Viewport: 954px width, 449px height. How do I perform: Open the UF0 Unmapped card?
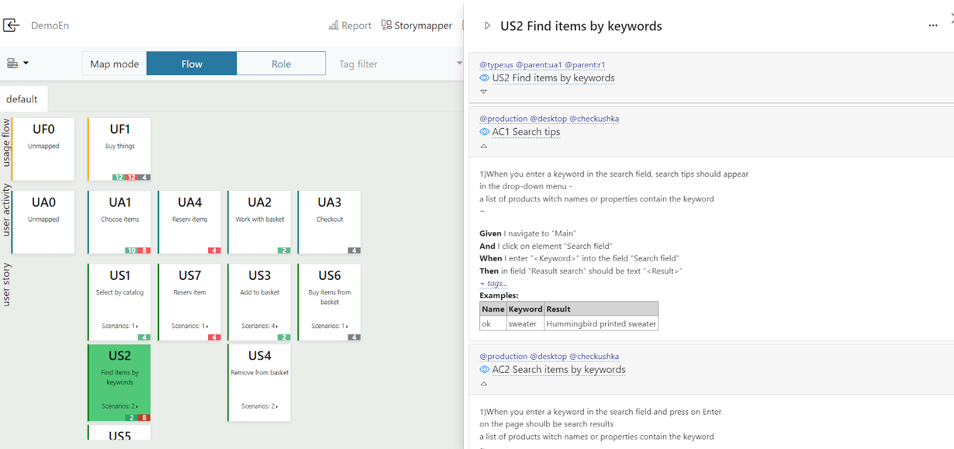click(44, 149)
